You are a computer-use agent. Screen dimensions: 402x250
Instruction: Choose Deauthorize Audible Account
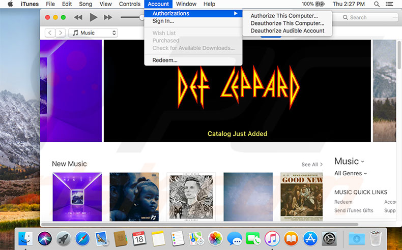(287, 30)
